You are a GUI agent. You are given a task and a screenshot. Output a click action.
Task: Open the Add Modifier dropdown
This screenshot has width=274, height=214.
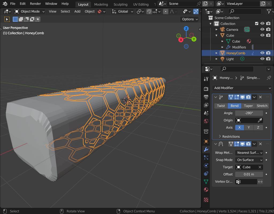pyautogui.click(x=242, y=88)
